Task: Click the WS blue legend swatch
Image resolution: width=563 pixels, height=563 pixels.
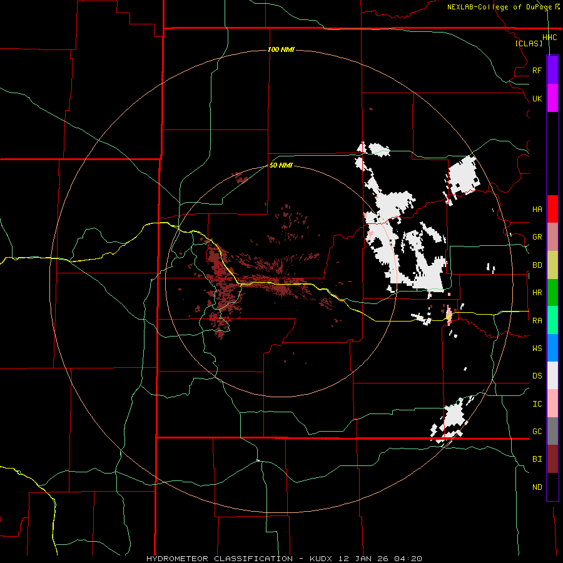Action: [x=552, y=348]
